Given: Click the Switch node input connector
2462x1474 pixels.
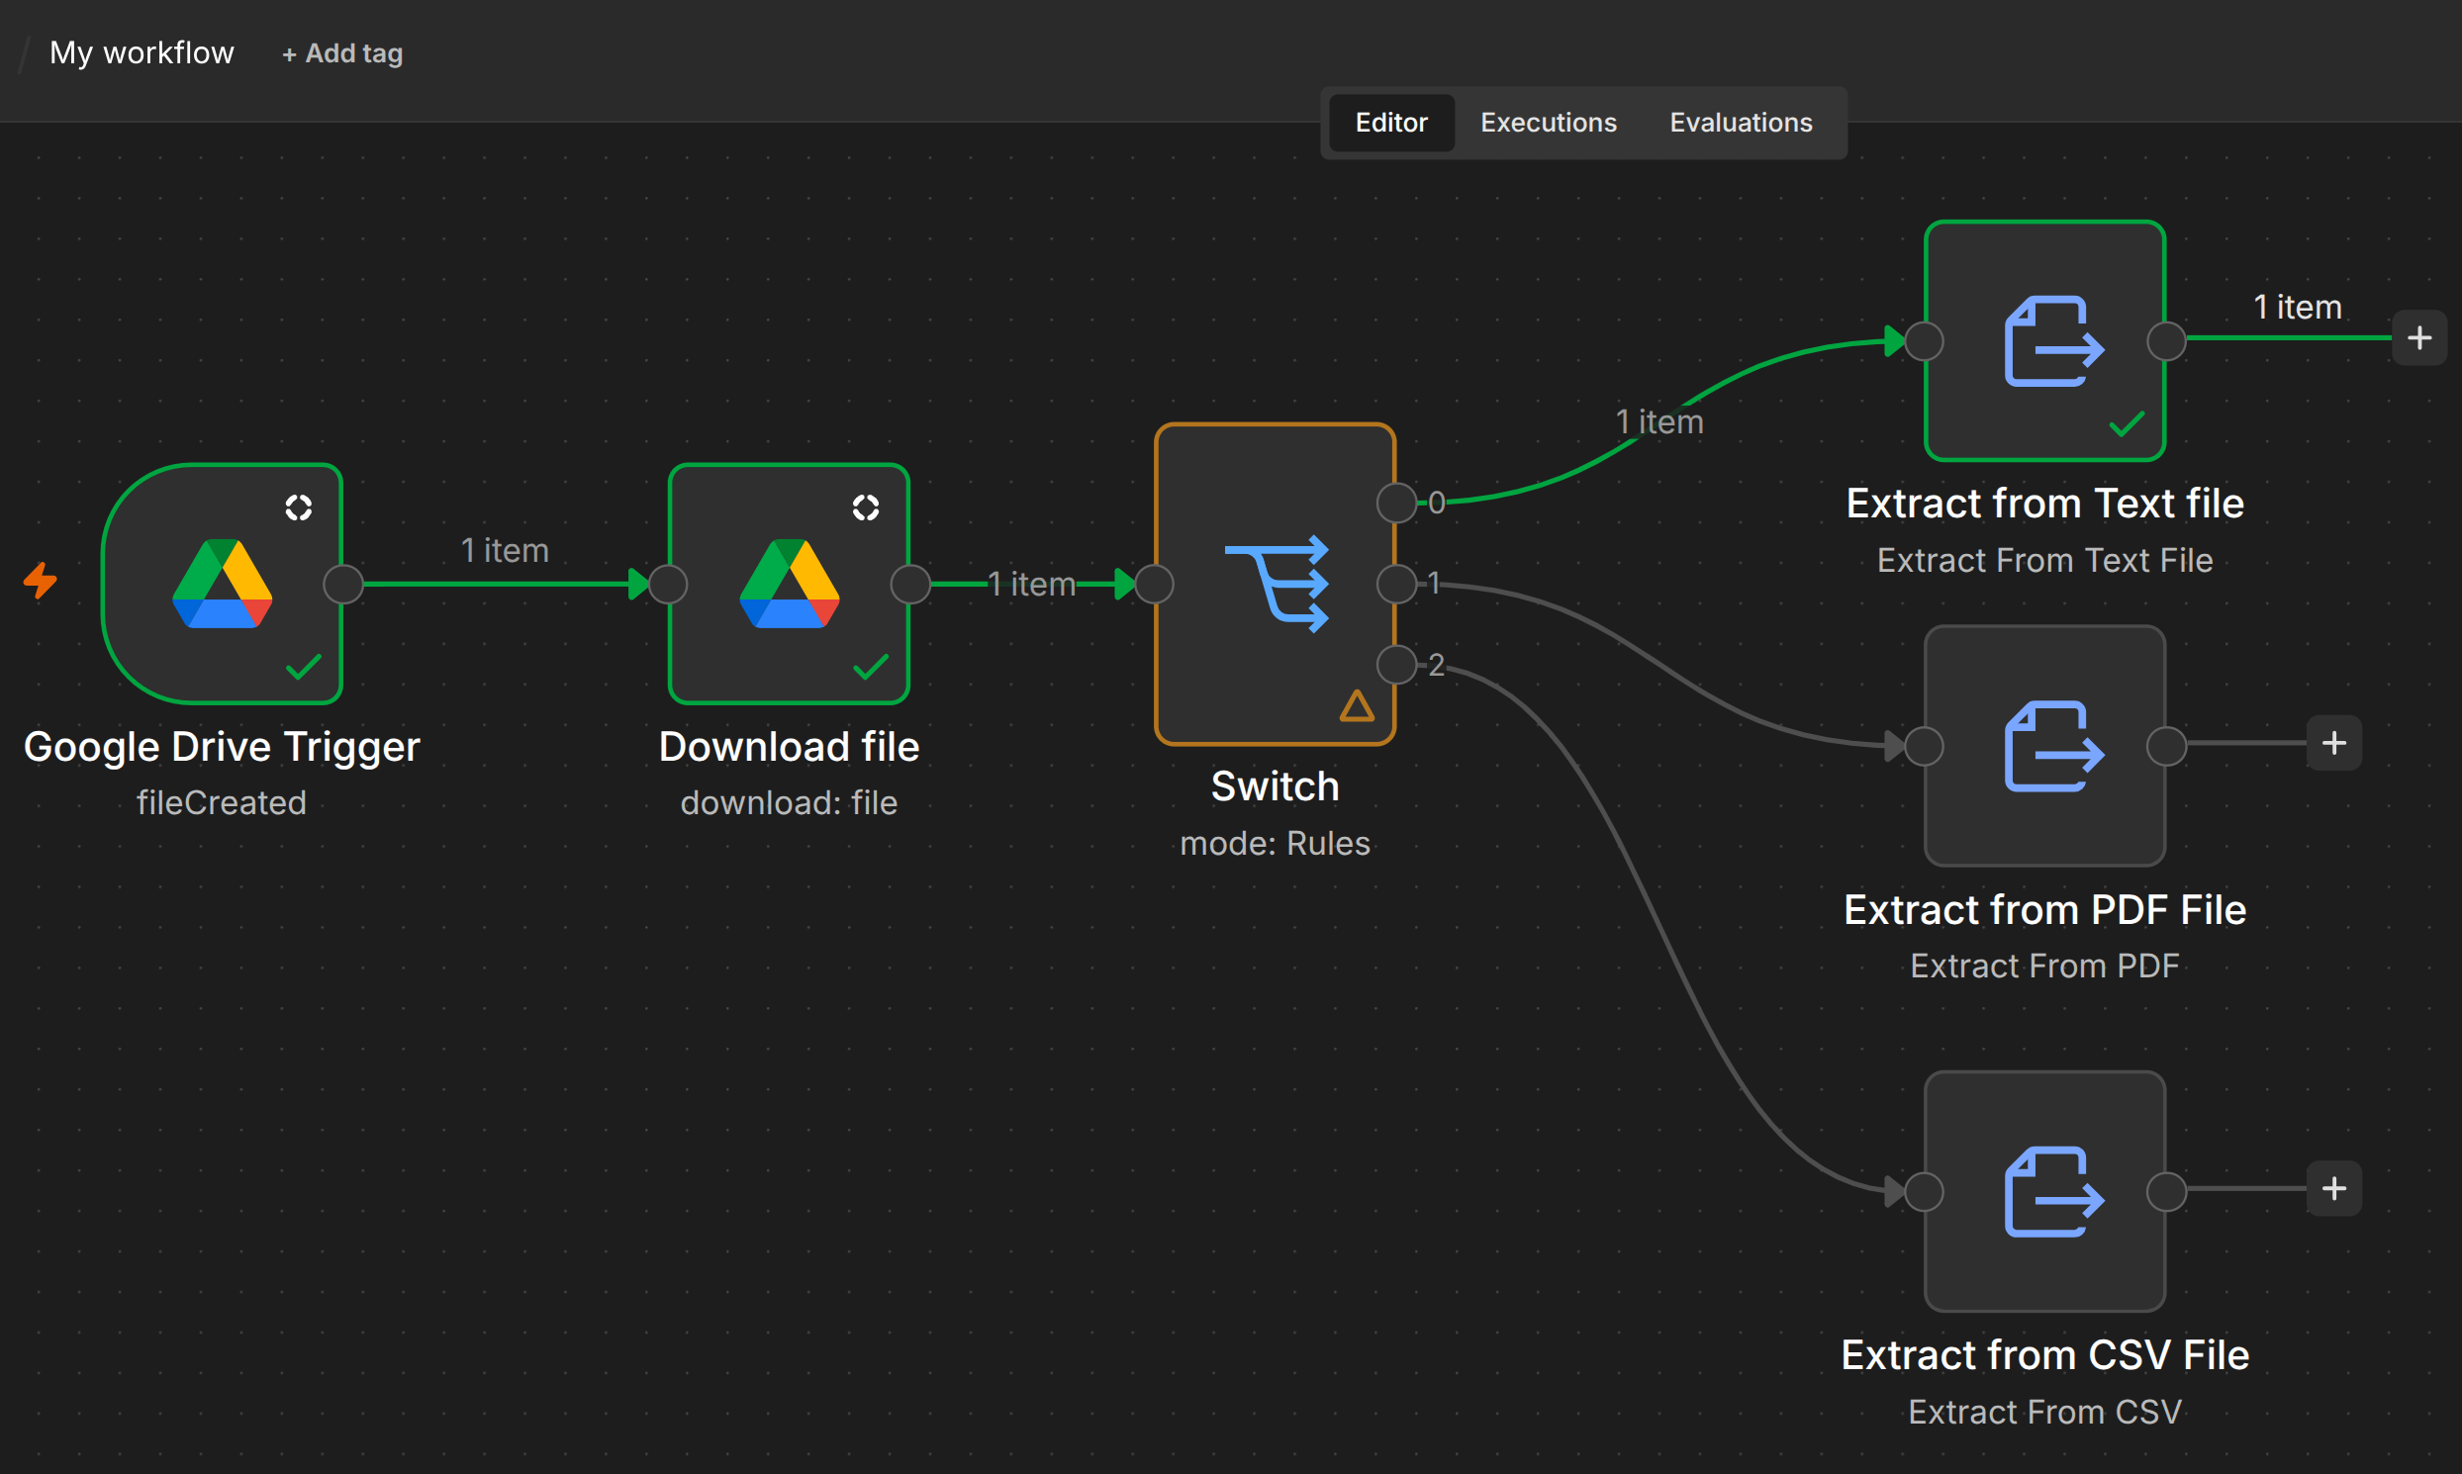Looking at the screenshot, I should (x=1155, y=584).
